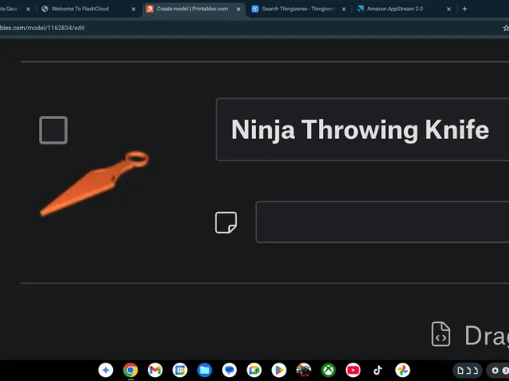Select the orange kunai knife thumbnail
Viewport: 509px width, 381px height.
pyautogui.click(x=95, y=183)
